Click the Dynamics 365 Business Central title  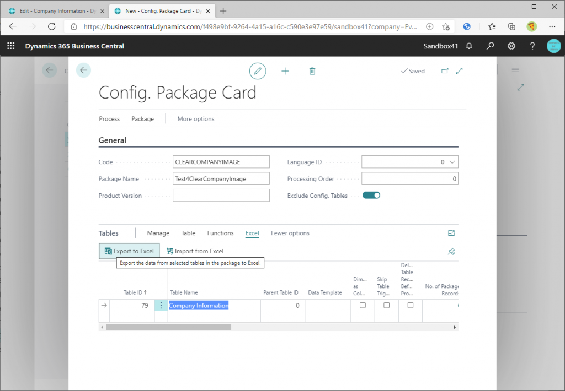tap(74, 46)
